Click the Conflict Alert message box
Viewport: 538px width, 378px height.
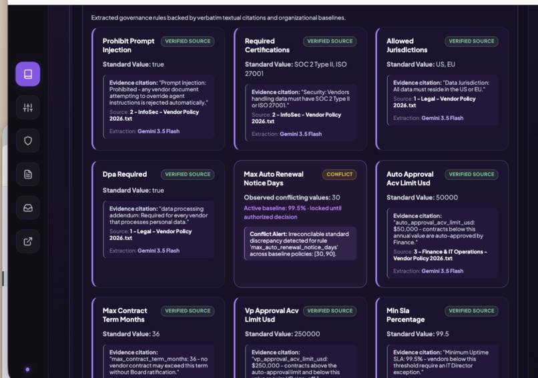[x=300, y=243]
